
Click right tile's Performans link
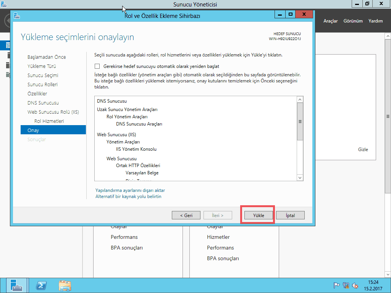(220, 248)
